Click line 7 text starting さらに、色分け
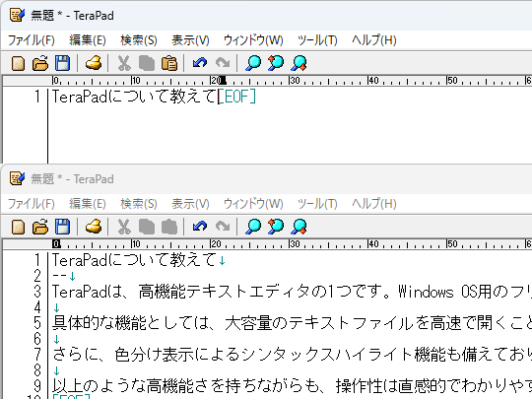The height and width of the screenshot is (399, 532). point(293,355)
